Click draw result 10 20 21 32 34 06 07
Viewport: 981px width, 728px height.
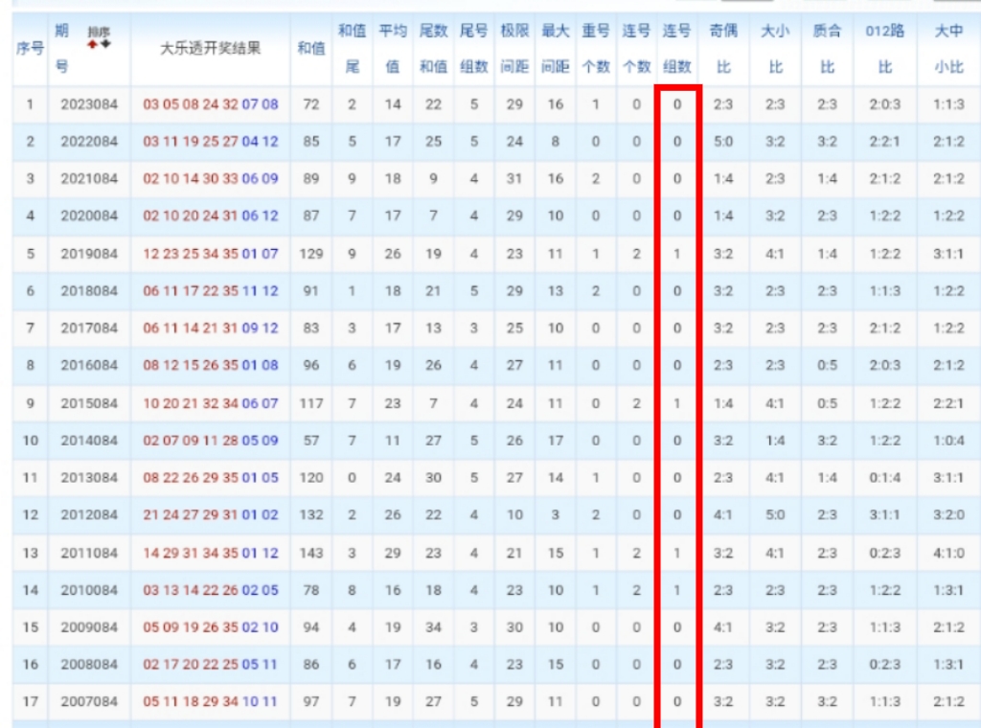pyautogui.click(x=210, y=403)
